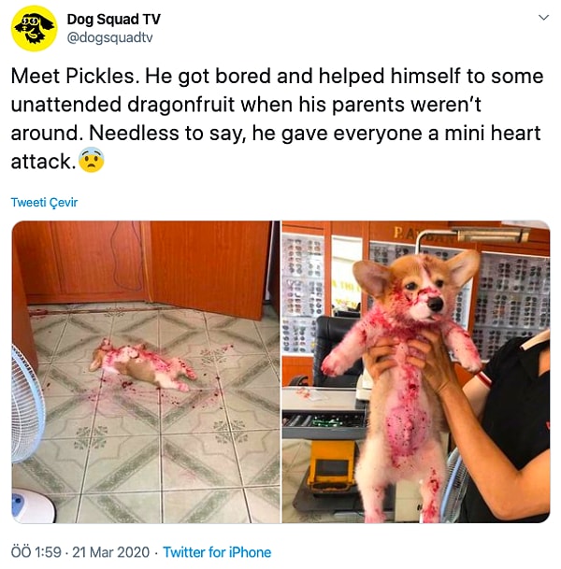Open the left photo of puppy on tiles

(146, 372)
